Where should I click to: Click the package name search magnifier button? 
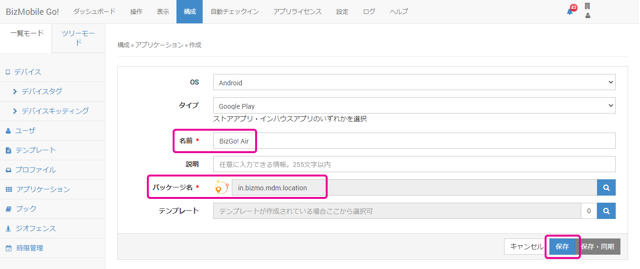pyautogui.click(x=606, y=188)
